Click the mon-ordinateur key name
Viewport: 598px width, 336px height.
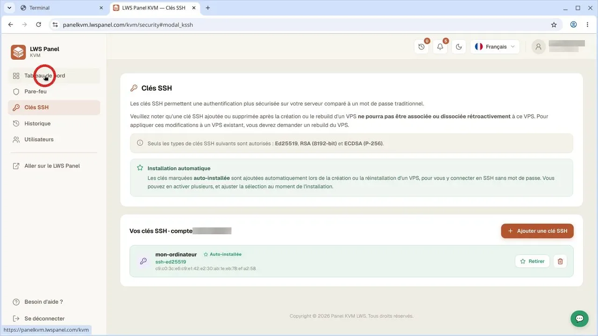(176, 254)
